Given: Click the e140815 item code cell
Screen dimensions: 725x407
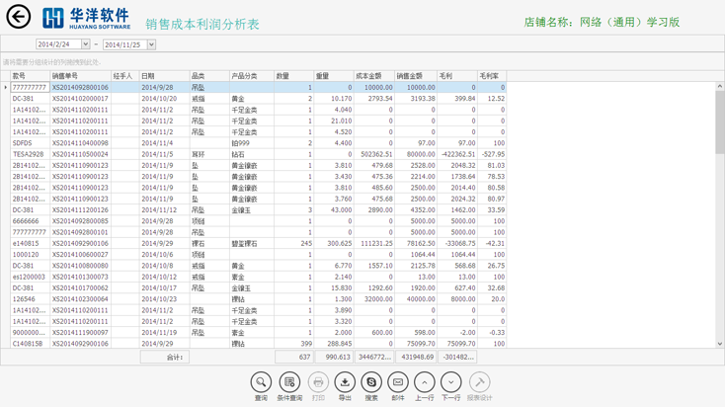Looking at the screenshot, I should coord(30,243).
